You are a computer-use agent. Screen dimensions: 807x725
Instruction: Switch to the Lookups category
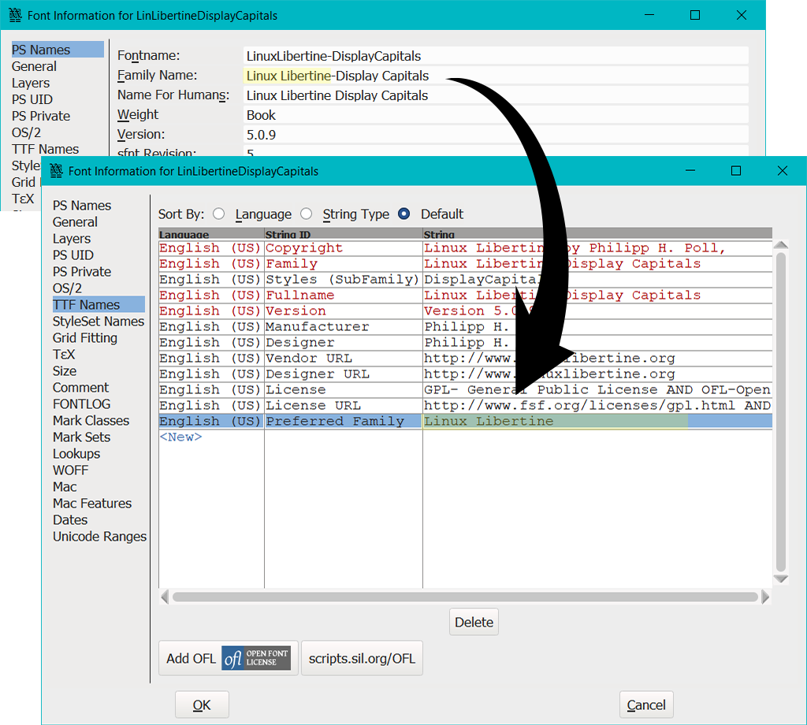(x=76, y=454)
